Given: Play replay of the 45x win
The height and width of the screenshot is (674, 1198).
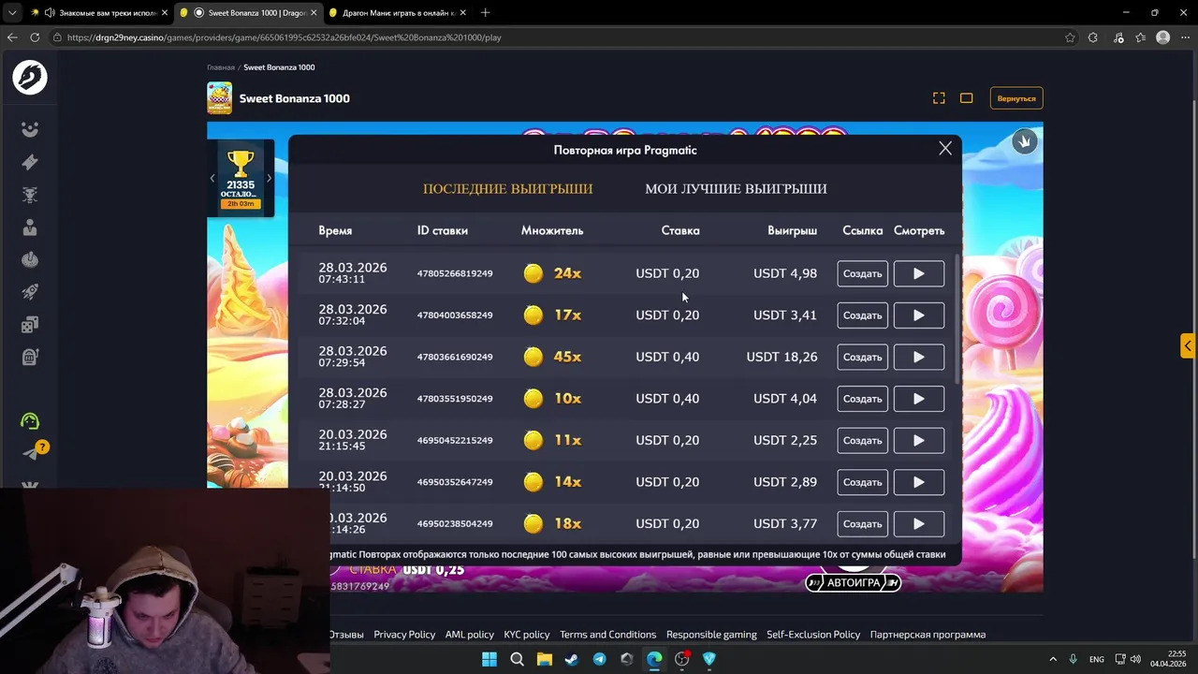Looking at the screenshot, I should (x=918, y=357).
